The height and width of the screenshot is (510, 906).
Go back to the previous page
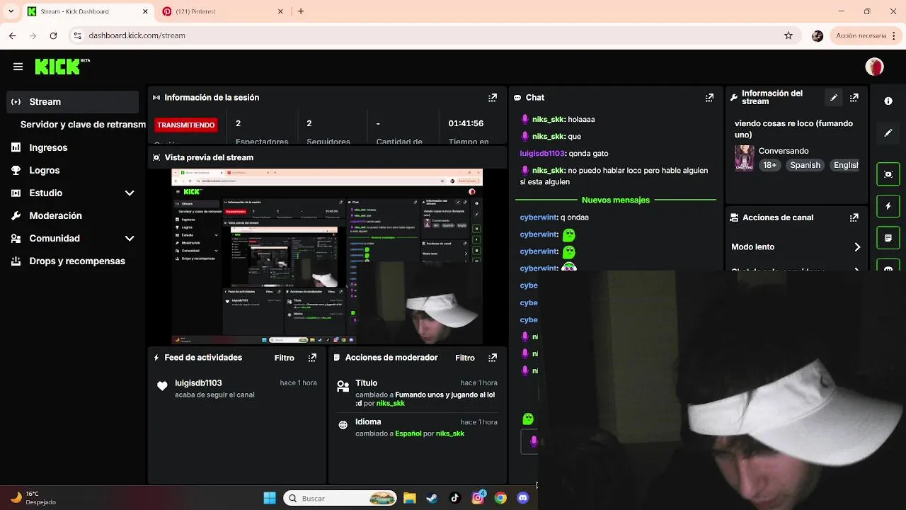point(13,35)
